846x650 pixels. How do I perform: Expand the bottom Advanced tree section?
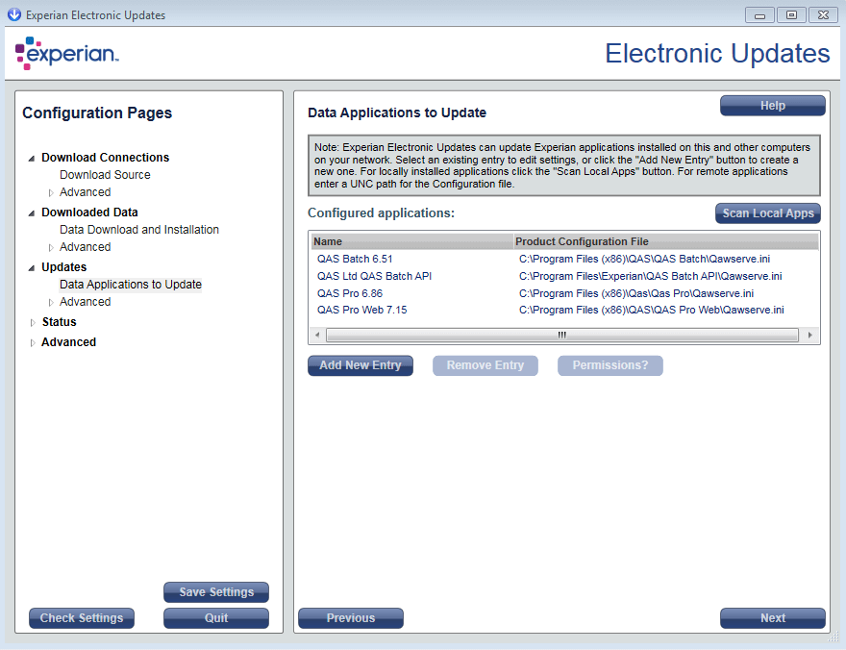click(32, 342)
